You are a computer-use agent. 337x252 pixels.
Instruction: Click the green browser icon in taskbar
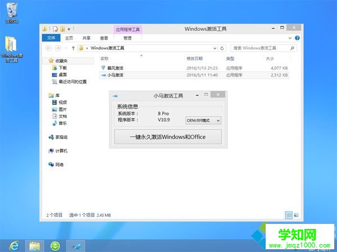click(x=55, y=246)
